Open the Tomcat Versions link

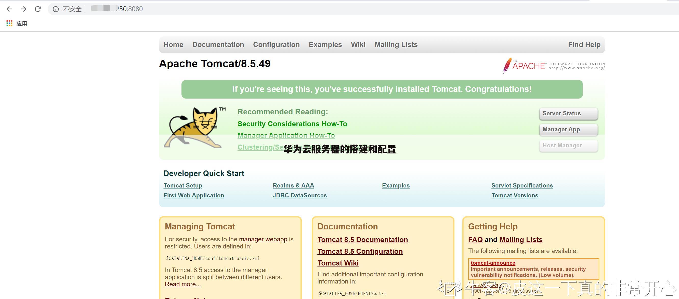515,195
